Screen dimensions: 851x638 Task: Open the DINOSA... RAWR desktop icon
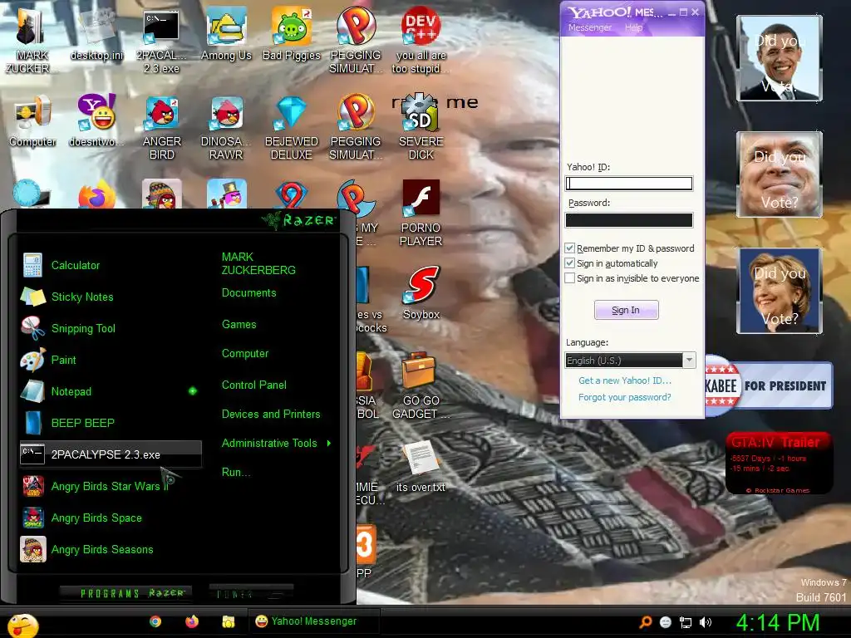click(x=226, y=127)
